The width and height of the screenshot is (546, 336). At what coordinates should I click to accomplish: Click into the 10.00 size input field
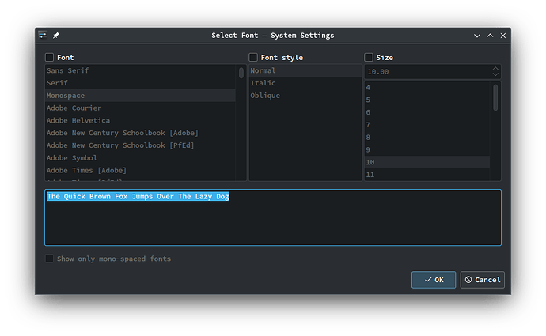pyautogui.click(x=427, y=72)
